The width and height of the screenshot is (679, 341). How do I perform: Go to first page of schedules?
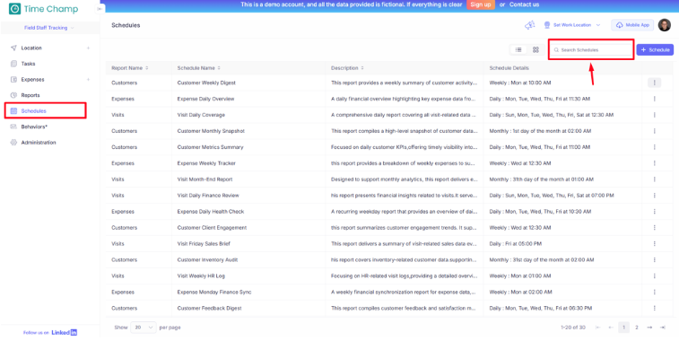click(597, 328)
